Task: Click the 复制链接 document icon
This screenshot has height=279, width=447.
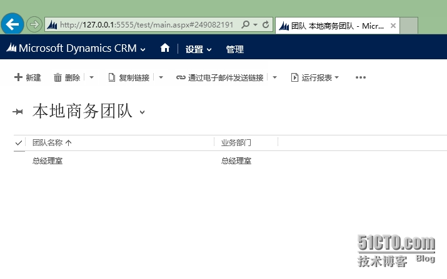Action: [112, 77]
